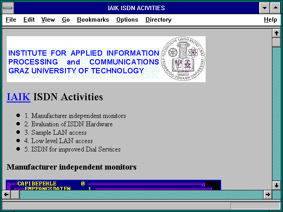Open the File menu

(11, 19)
